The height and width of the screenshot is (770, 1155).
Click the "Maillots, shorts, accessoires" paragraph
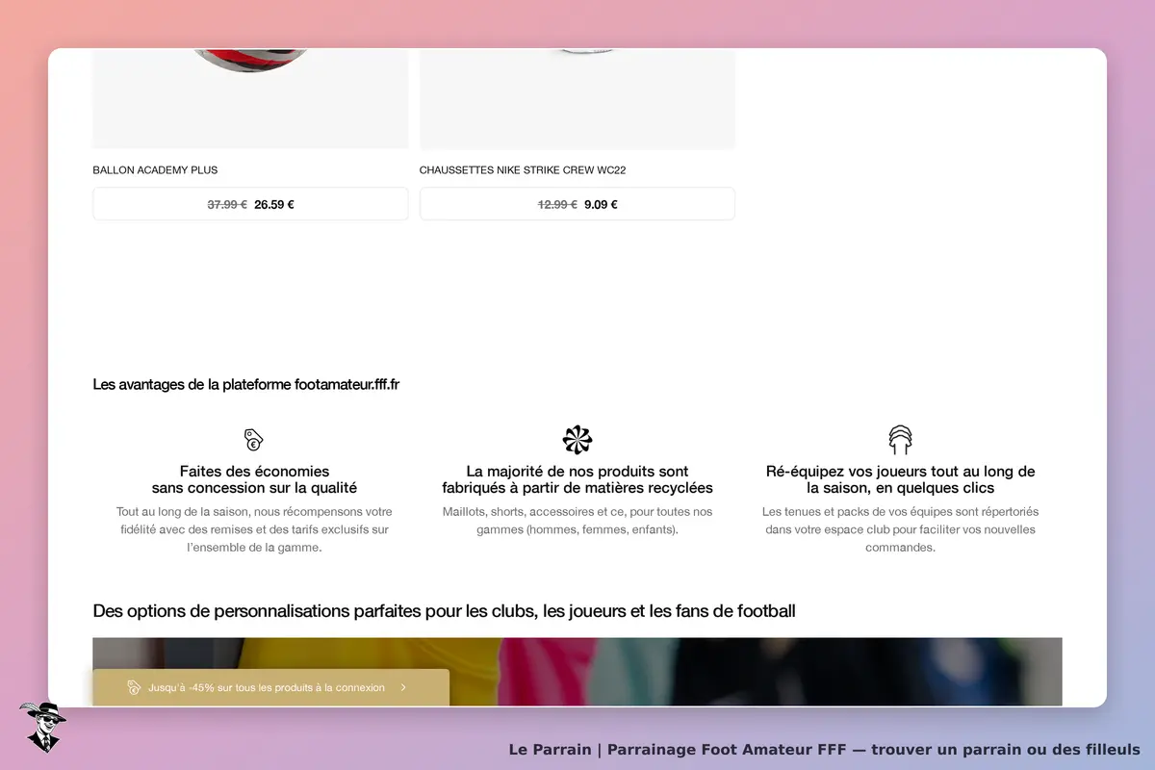(577, 521)
